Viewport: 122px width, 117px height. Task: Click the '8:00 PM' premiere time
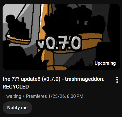pos(75,96)
